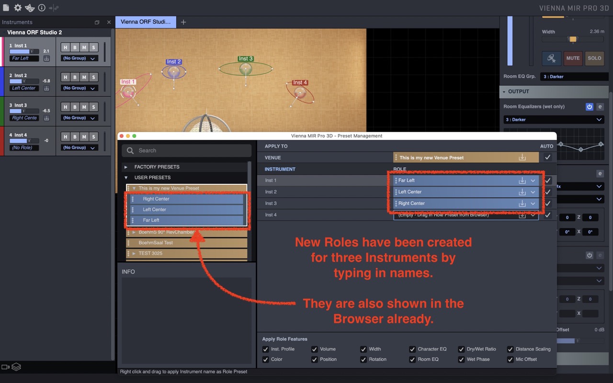Toggle the Inst. Profile checkbox
613x383 pixels.
coord(266,349)
